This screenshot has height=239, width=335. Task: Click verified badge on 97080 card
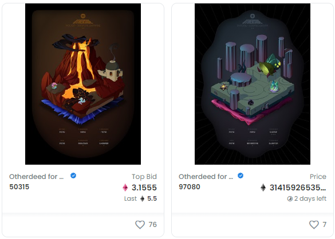(241, 176)
